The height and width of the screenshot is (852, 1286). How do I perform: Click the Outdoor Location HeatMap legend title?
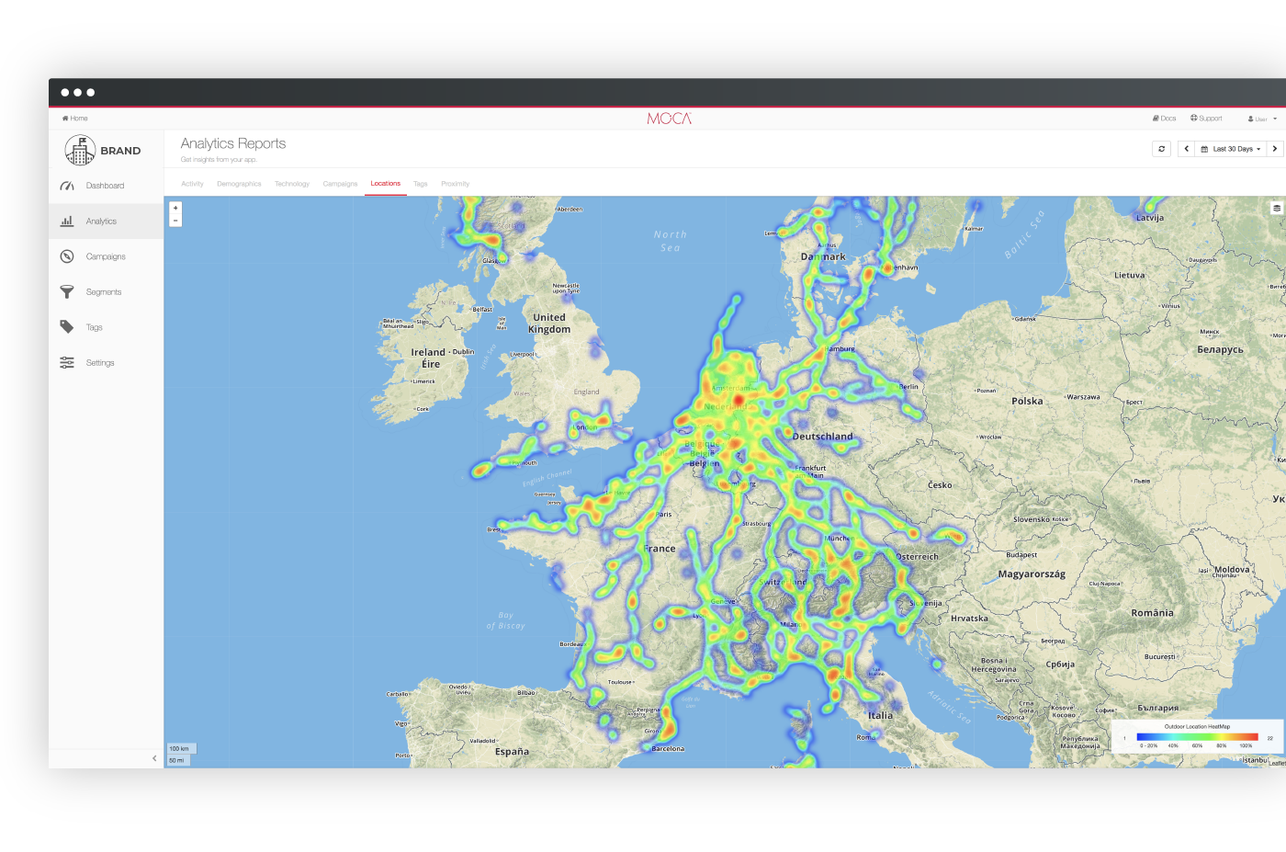pos(1197,726)
